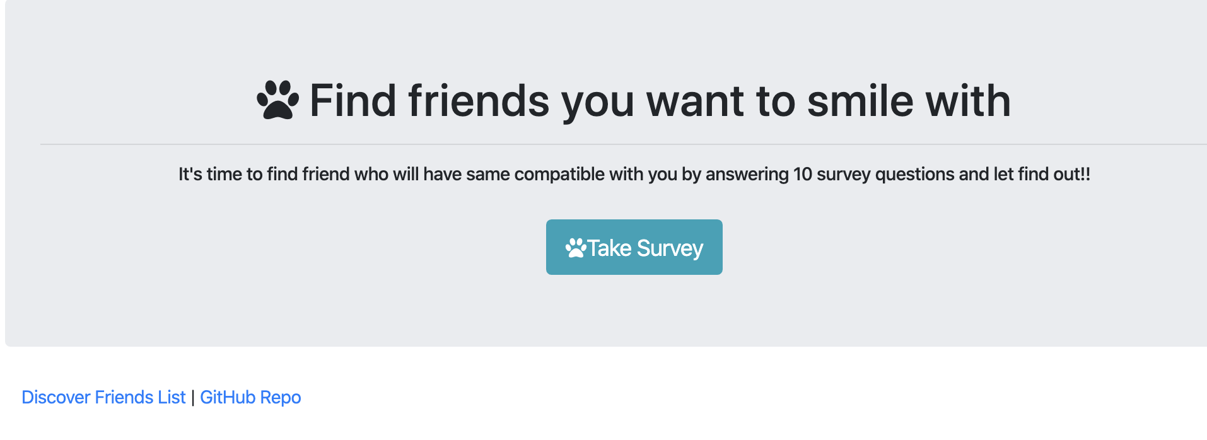Click the pipe separator between footer links
Image resolution: width=1207 pixels, height=440 pixels.
click(x=193, y=398)
